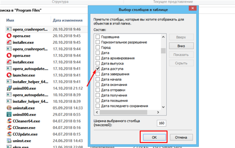
Task: Click the Отмена button
Action: coord(181,137)
